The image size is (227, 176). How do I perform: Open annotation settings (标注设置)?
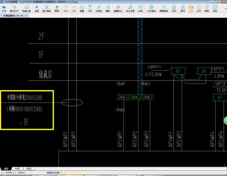(130, 9)
